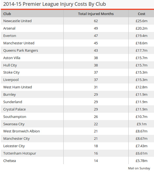Click Tottenham Hotspur club name
Viewport: 154px width, 174px height.
(x=20, y=153)
